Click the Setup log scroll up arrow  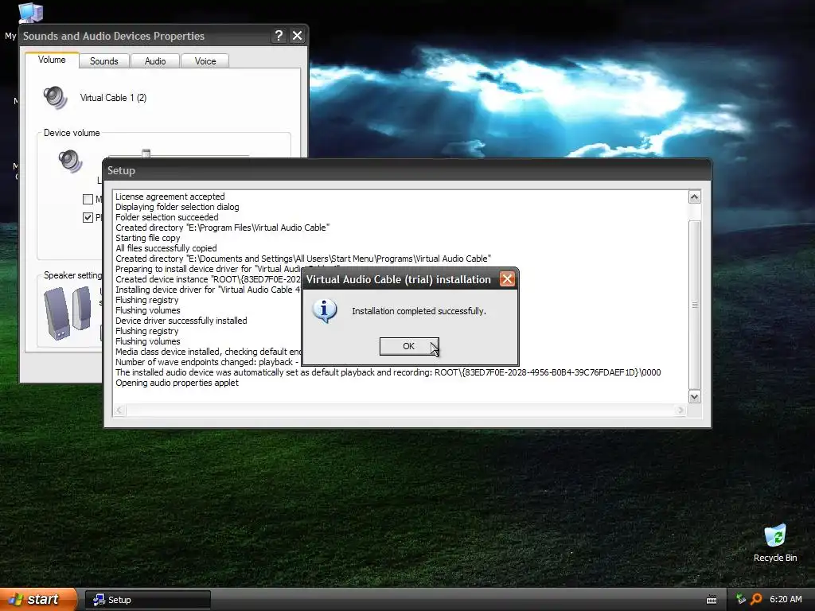click(x=694, y=197)
